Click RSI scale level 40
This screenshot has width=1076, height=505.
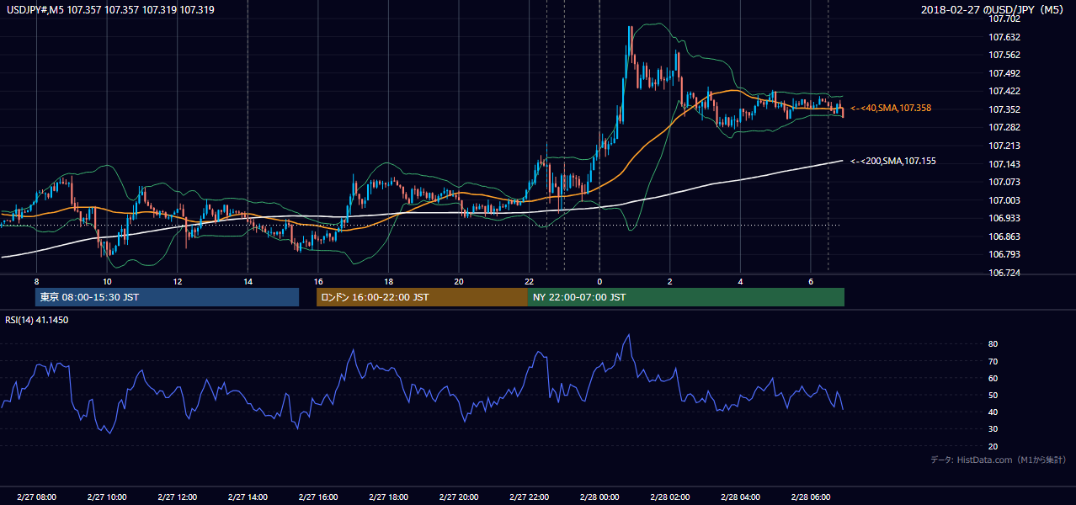993,412
